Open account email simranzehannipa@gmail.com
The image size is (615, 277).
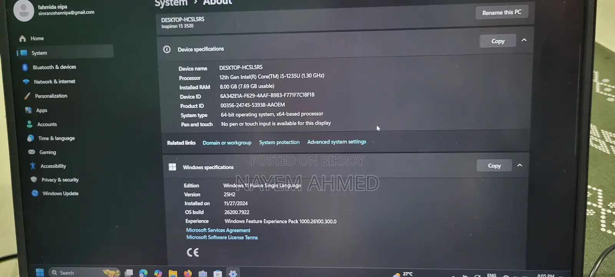tap(66, 13)
